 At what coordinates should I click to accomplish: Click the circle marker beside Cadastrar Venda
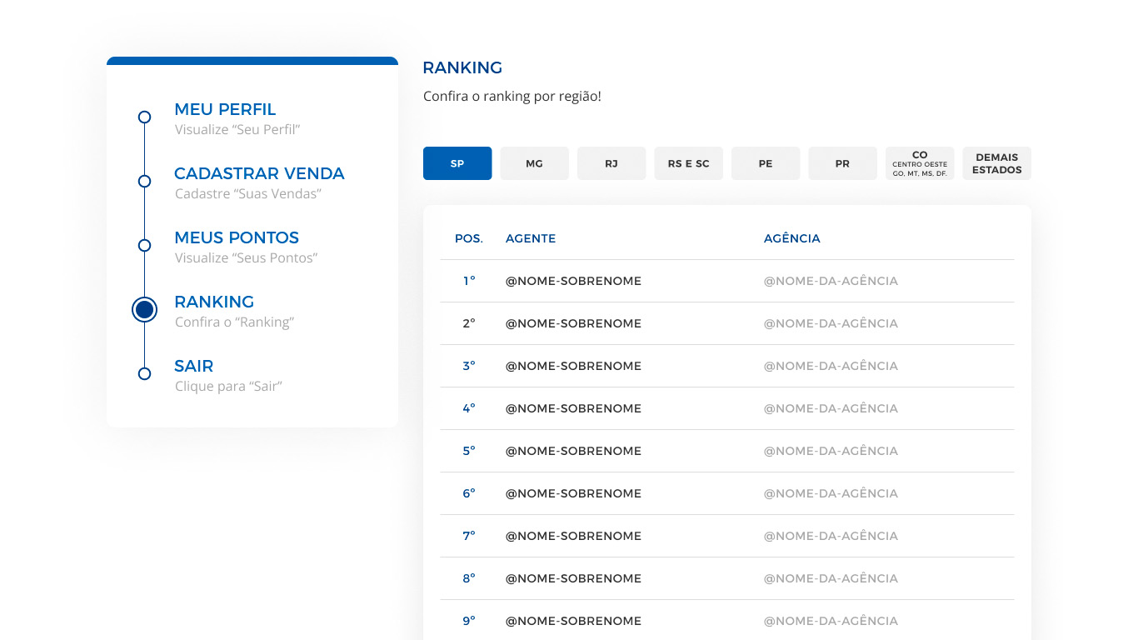tap(144, 182)
